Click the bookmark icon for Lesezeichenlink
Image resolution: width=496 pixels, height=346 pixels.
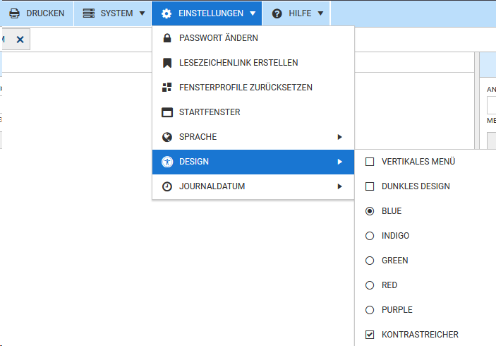click(167, 63)
